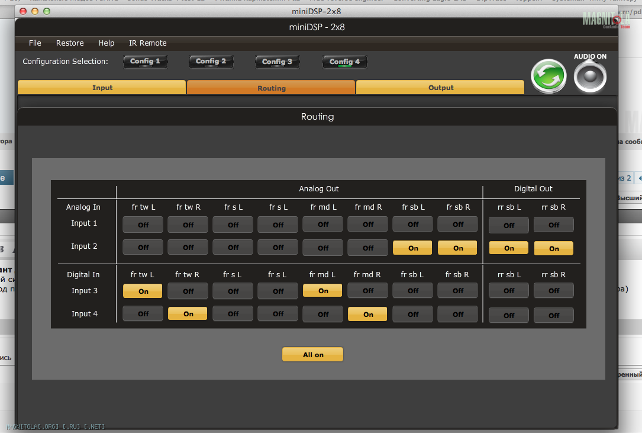Turn on Input 1 to fr md R
Image resolution: width=642 pixels, height=433 pixels.
(368, 224)
